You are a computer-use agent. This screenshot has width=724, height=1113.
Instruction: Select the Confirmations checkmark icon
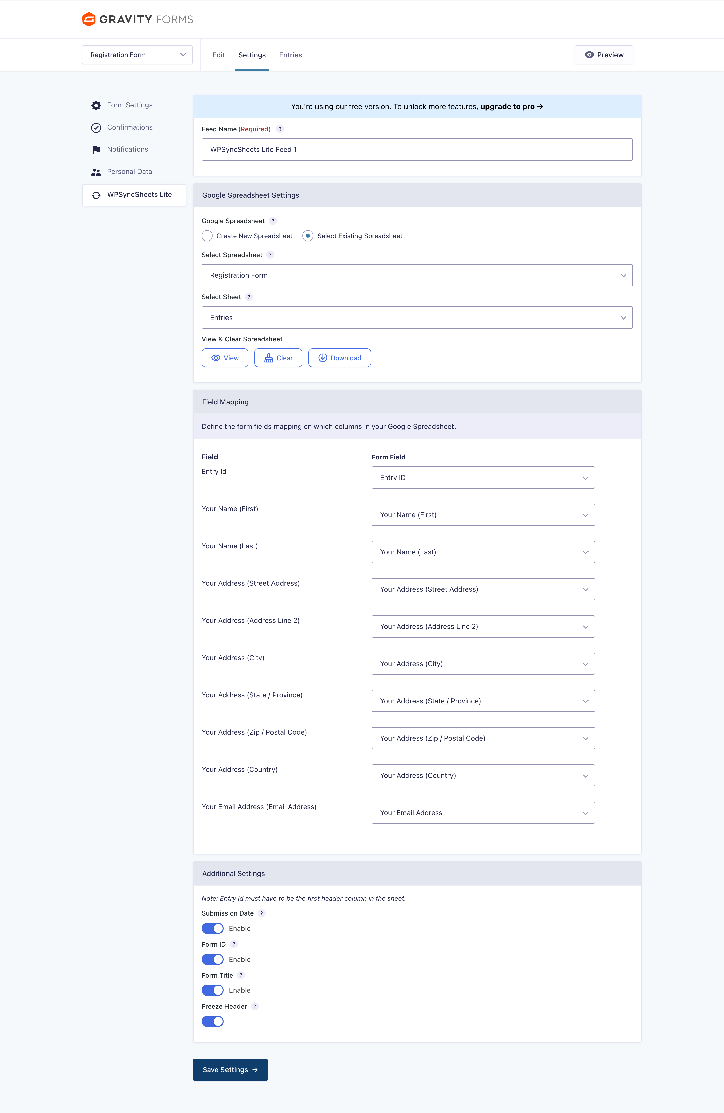(x=96, y=127)
